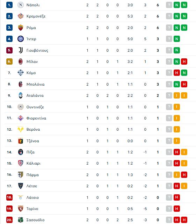Click the Torino club badge
The height and width of the screenshot is (224, 196).
(x=20, y=209)
